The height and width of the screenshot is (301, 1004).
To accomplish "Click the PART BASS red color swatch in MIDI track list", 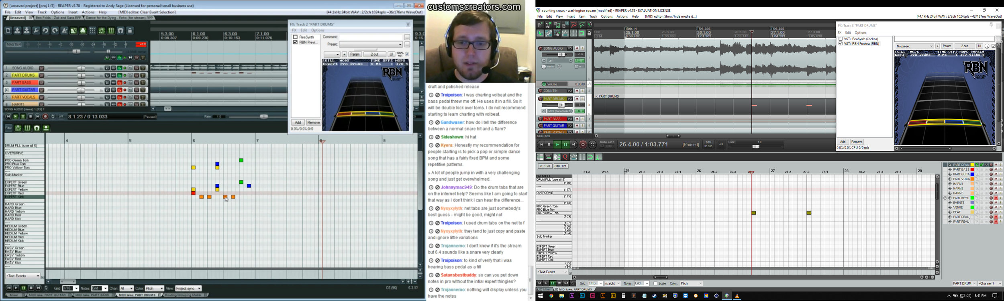I will (972, 169).
